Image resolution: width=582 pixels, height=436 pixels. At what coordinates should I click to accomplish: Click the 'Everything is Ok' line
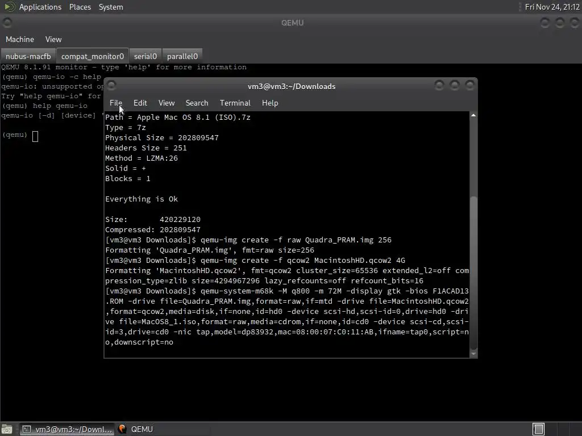[x=142, y=199]
